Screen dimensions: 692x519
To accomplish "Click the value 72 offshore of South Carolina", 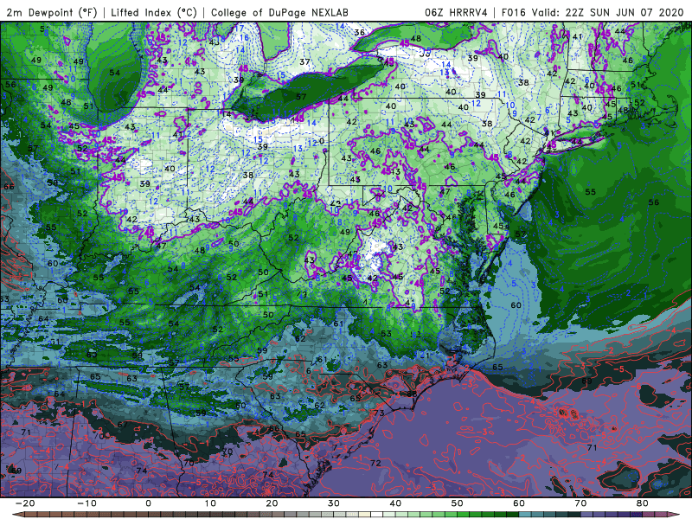I will 375,463.
